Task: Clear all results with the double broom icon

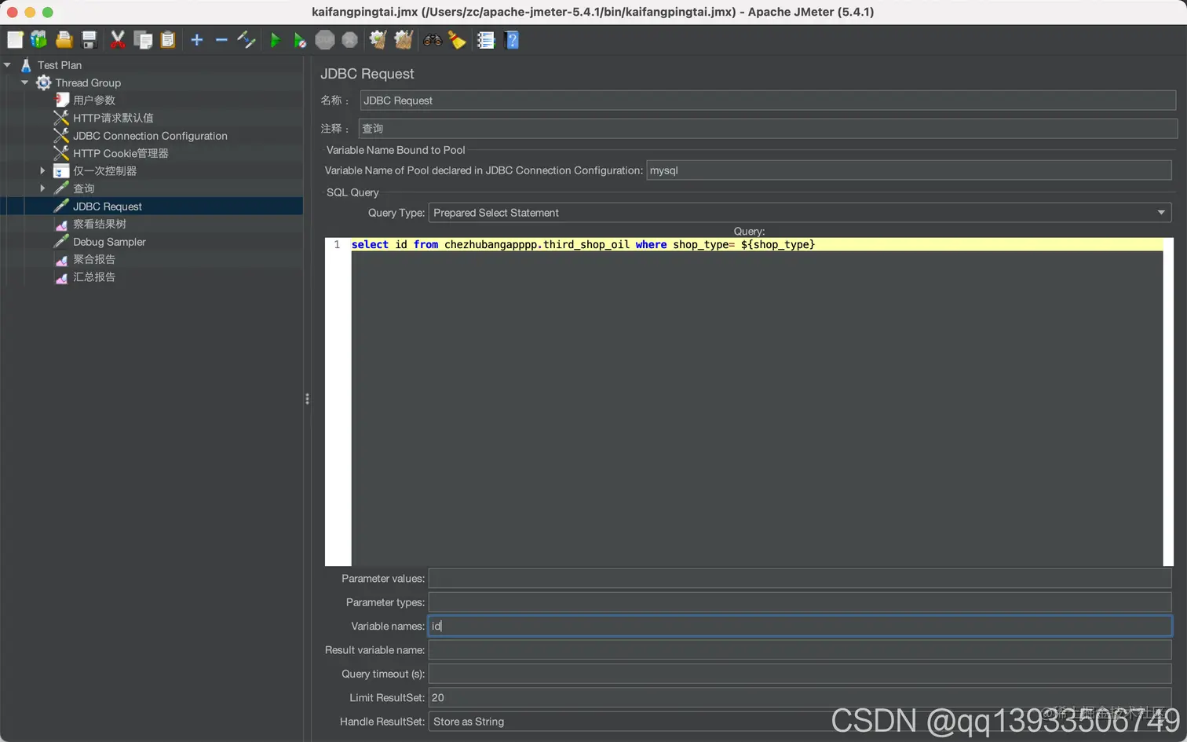Action: (x=404, y=40)
